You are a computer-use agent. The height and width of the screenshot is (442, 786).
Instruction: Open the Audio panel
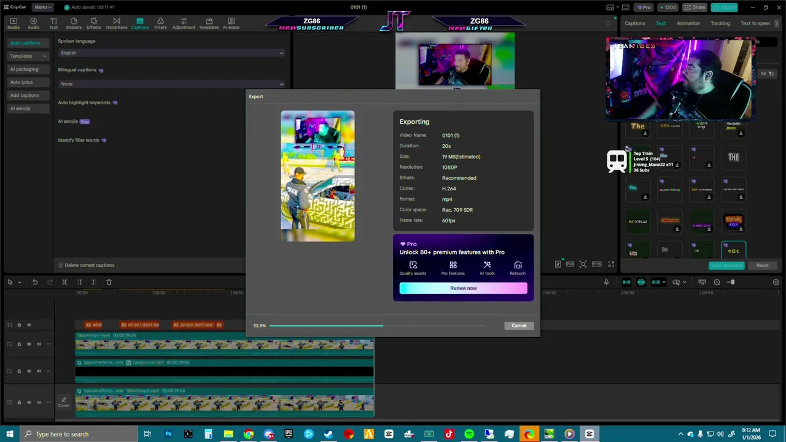[33, 23]
